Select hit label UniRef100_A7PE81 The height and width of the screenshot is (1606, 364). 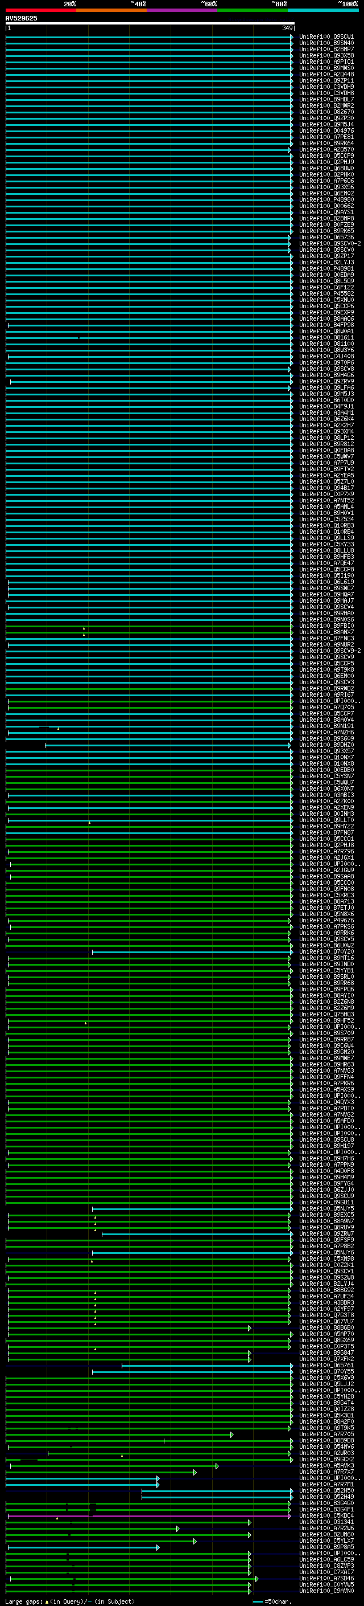326,137
